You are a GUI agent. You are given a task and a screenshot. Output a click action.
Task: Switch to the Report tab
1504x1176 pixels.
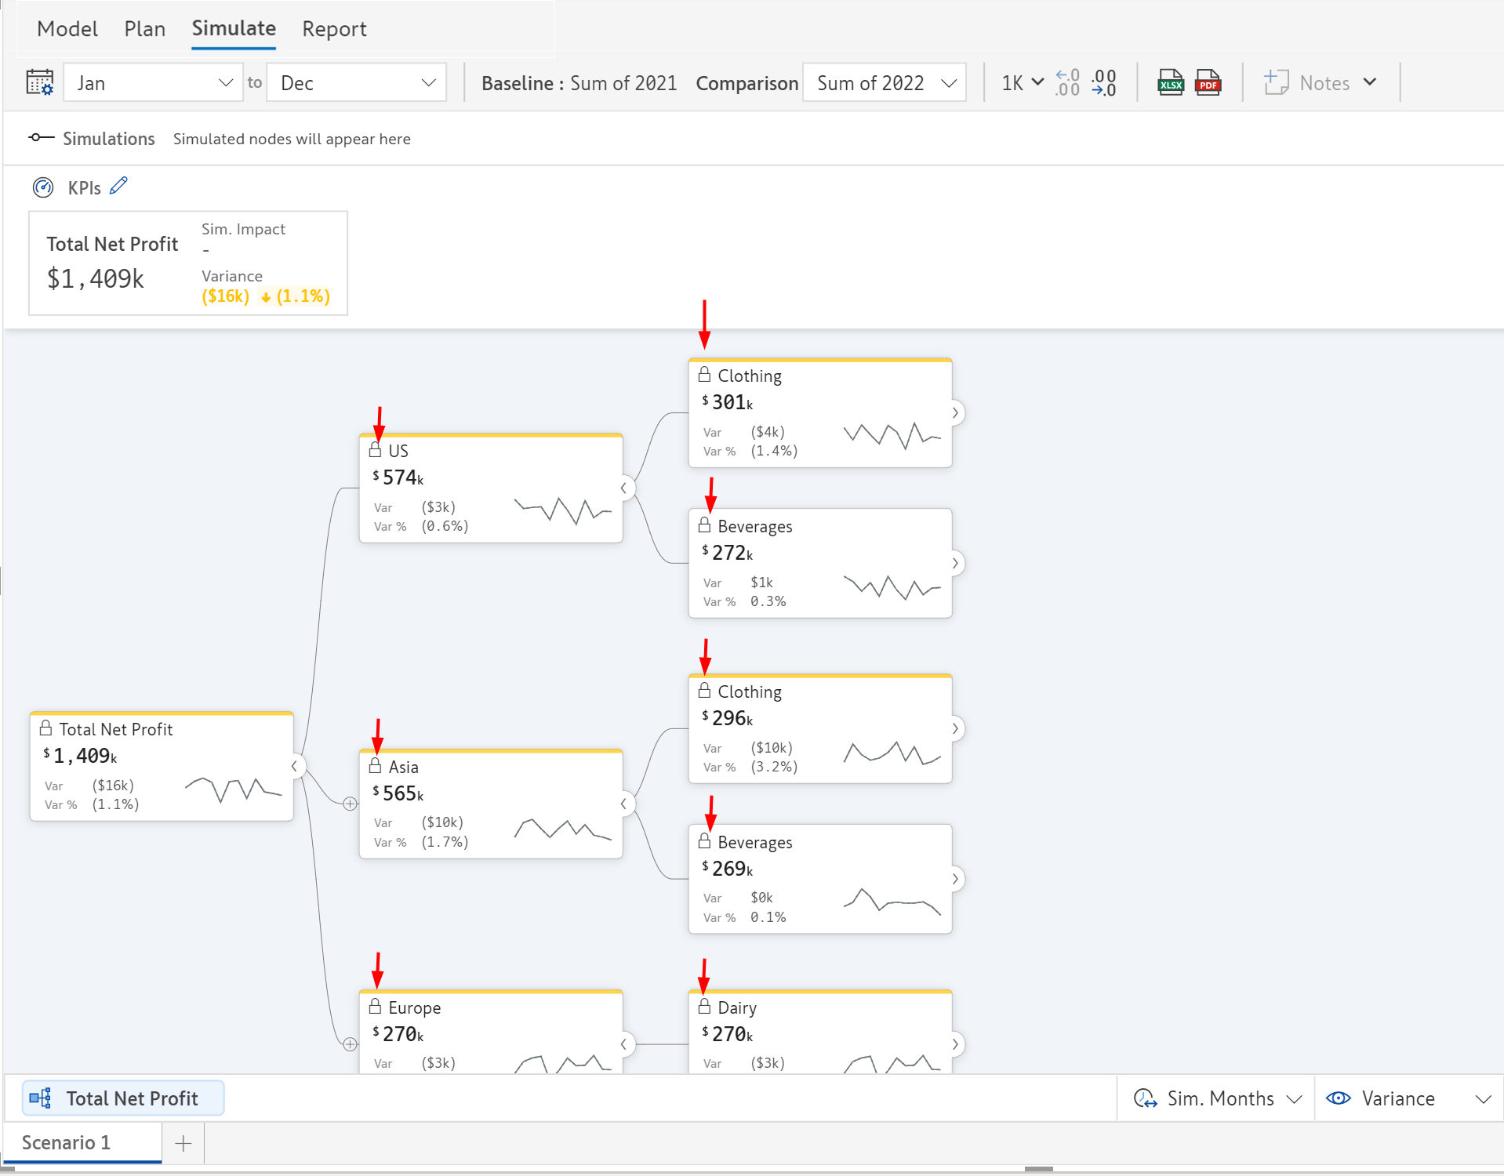click(x=334, y=29)
